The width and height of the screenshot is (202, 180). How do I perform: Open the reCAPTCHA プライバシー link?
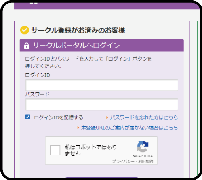point(123,161)
